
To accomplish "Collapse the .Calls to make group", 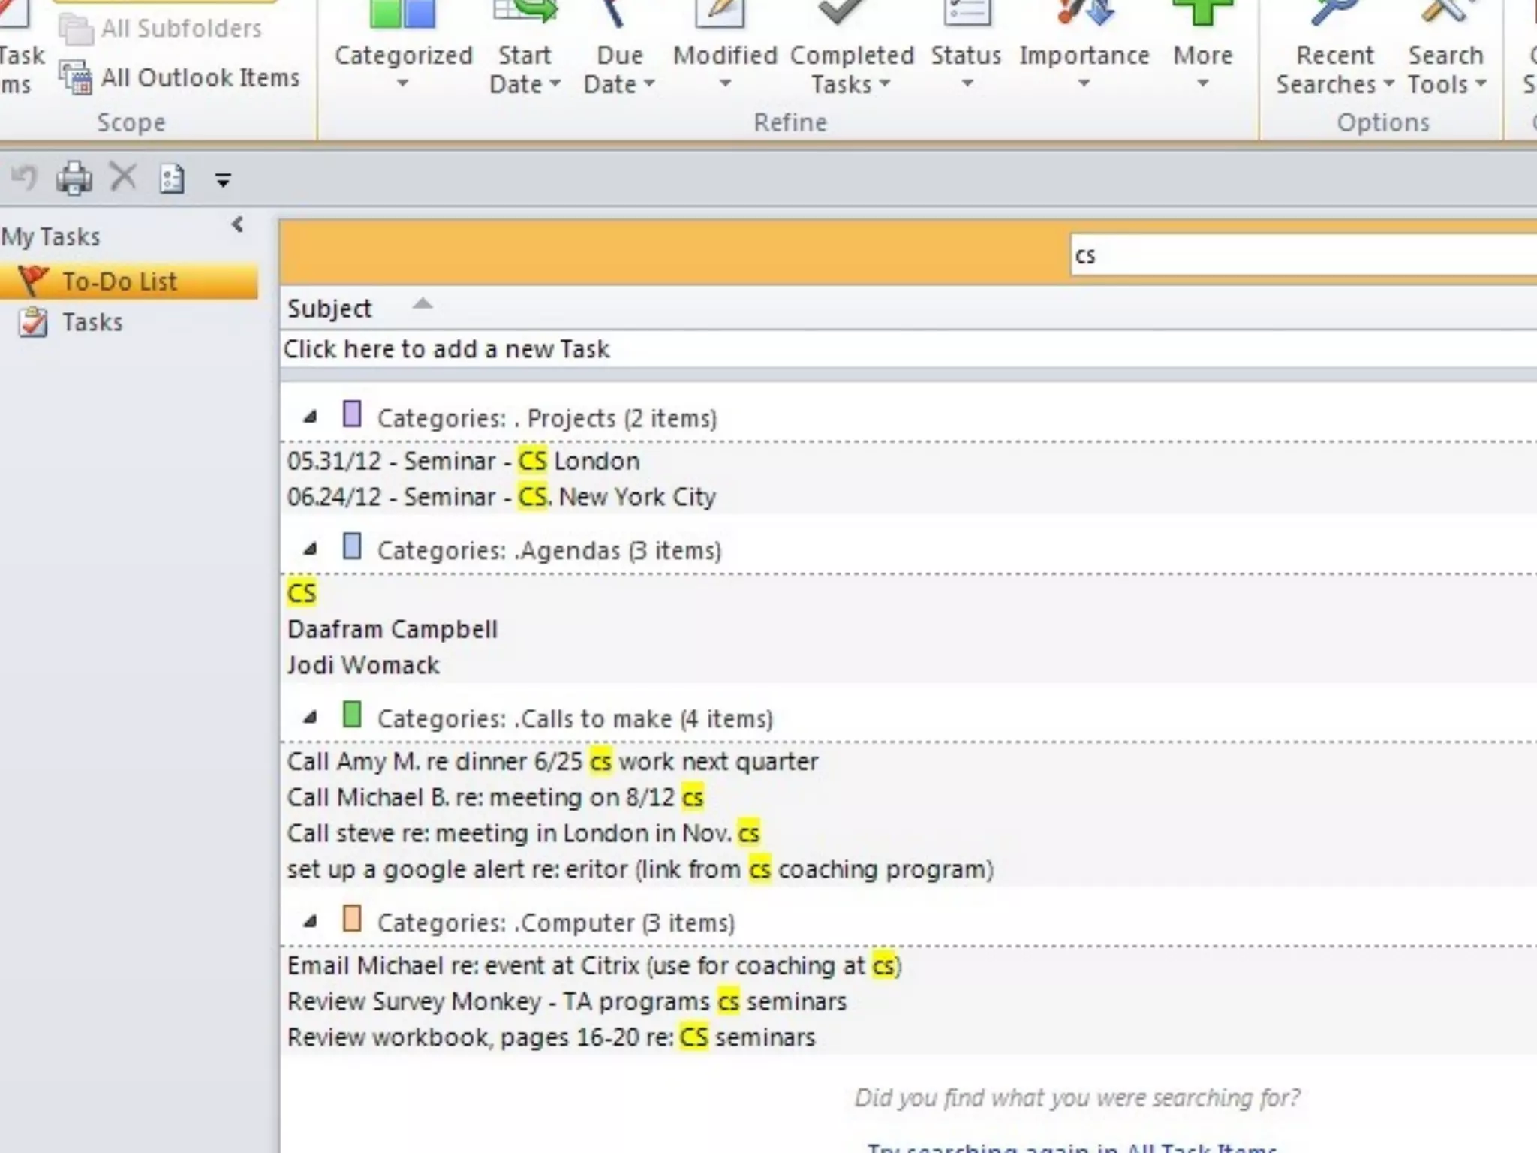I will [x=310, y=718].
